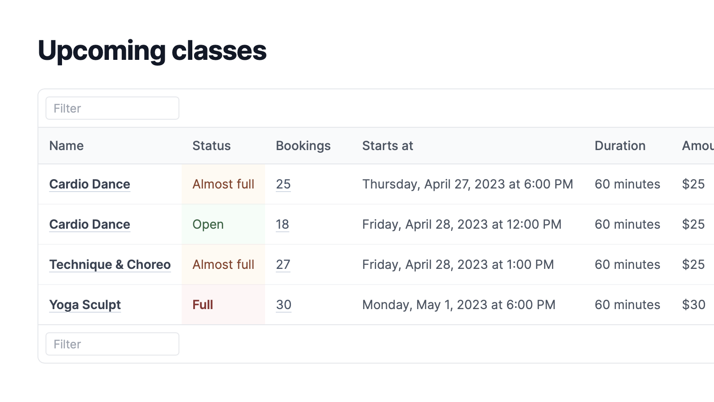The width and height of the screenshot is (714, 402).
Task: Click the Monday, May 1 start time
Action: (x=459, y=305)
